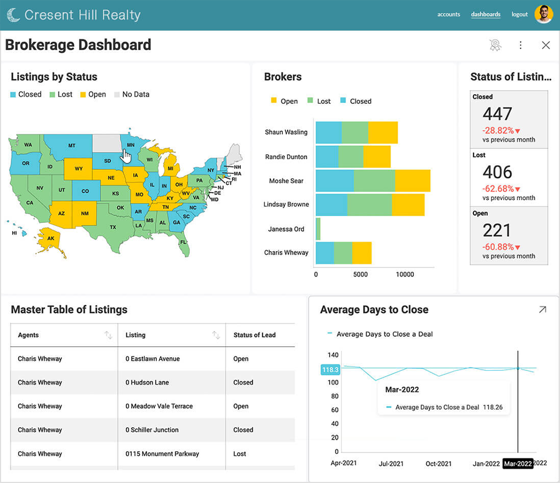Select Wyoming on the map
Screen dimensions: 560x483
tap(78, 168)
